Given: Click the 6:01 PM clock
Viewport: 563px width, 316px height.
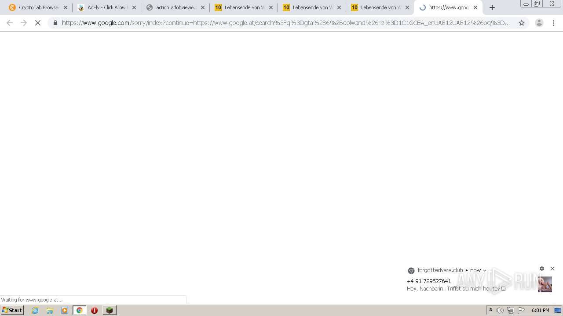Looking at the screenshot, I should click(x=540, y=310).
